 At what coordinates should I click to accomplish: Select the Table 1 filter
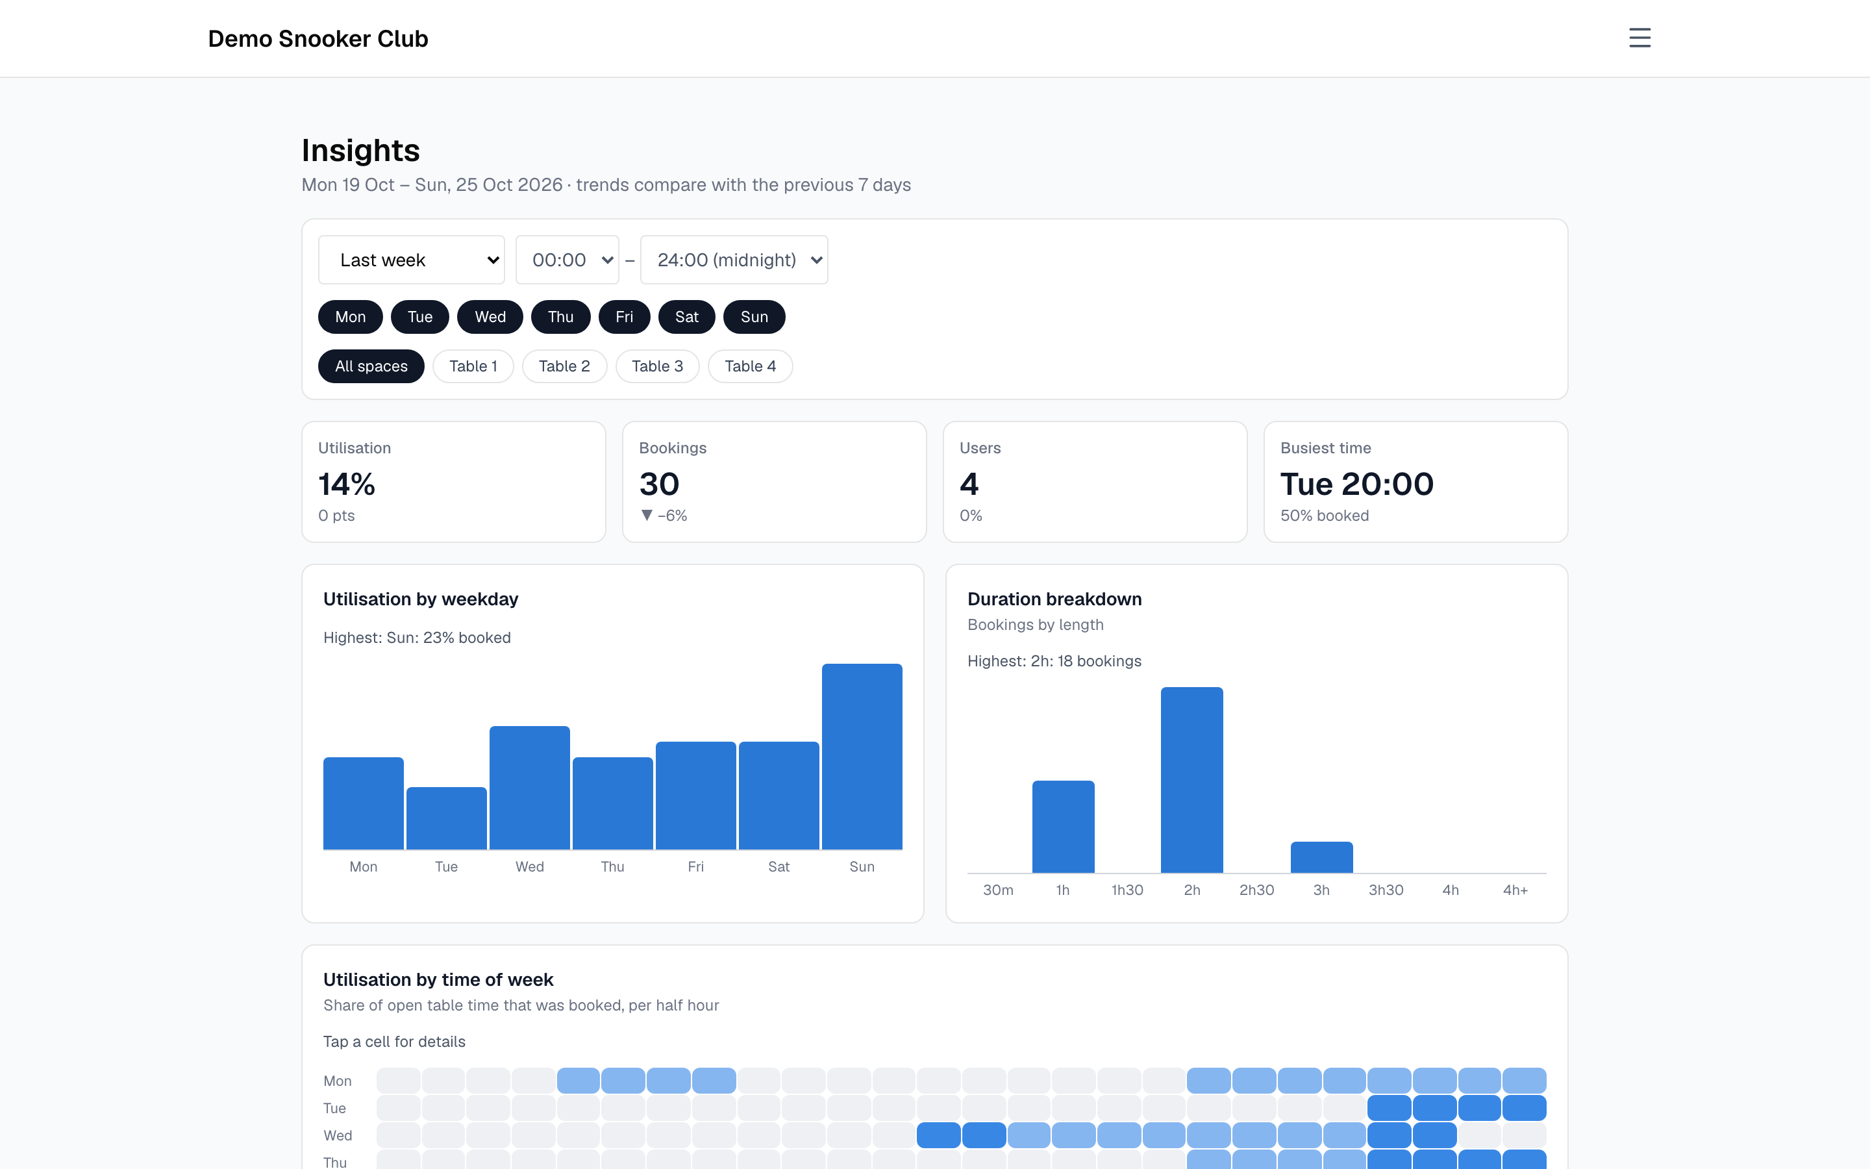[473, 366]
